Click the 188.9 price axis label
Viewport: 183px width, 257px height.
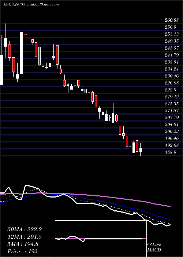(171, 152)
